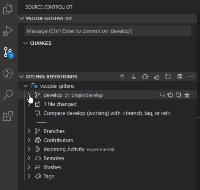The width and height of the screenshot is (200, 190).
Task: Click the Push up-arrow icon in GitLens header
Action: pyautogui.click(x=122, y=77)
